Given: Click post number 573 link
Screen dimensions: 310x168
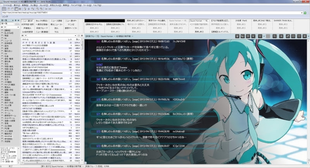Looking at the screenshot, I should 98,146.
